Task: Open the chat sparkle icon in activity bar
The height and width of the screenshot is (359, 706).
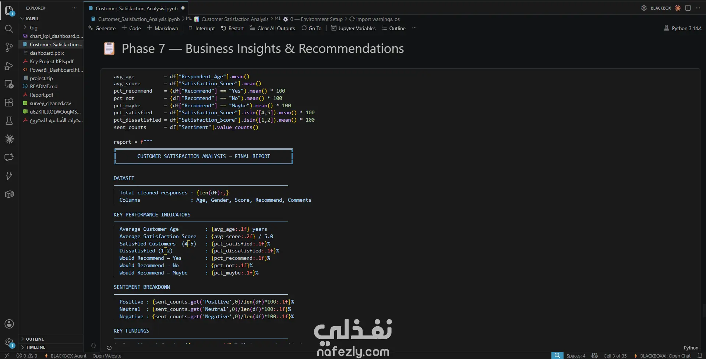Action: coord(9,157)
